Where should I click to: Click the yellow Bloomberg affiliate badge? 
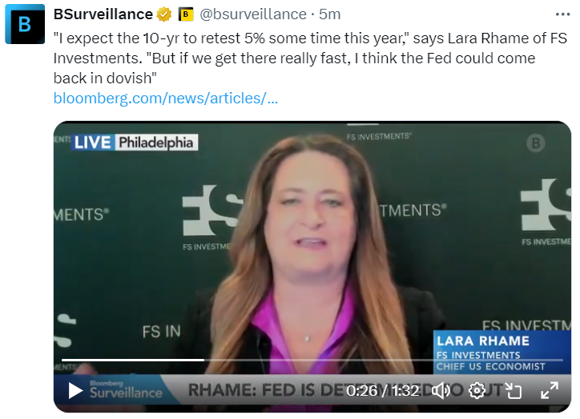(186, 14)
